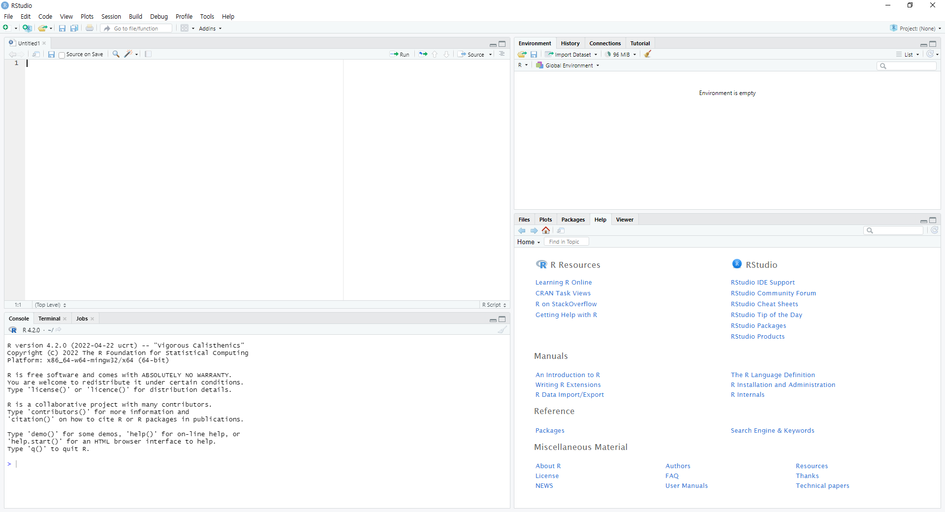Clear environment objects with broom icon
Screen dimensions: 945x512
[x=648, y=54]
